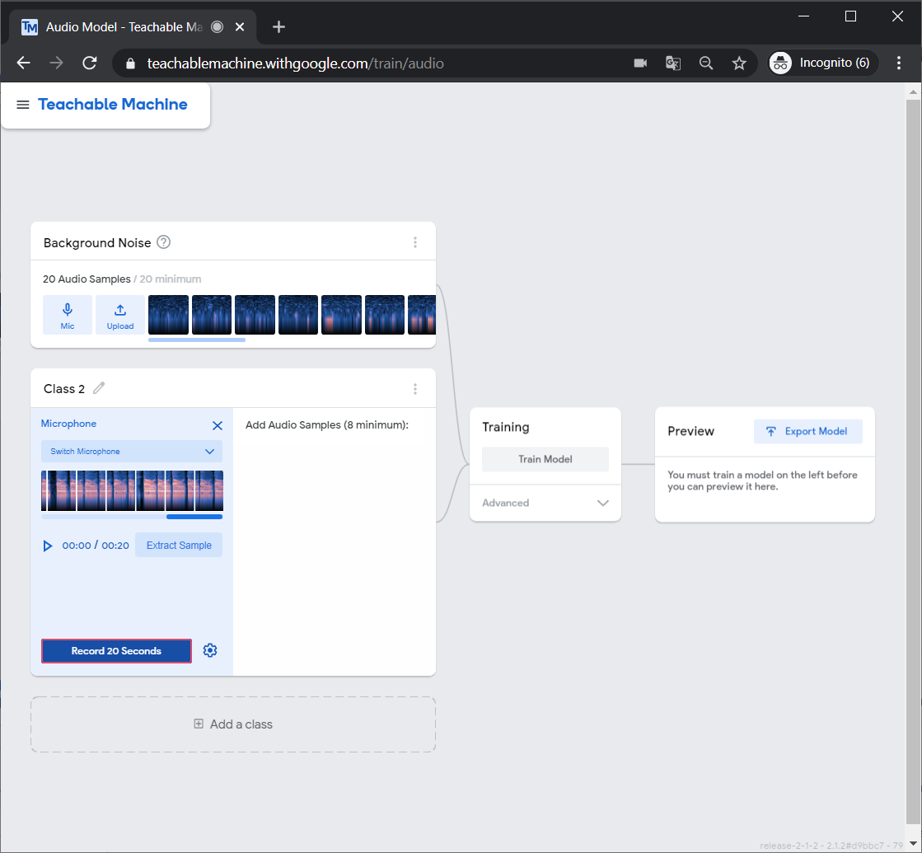Click the Training panel heading
Screen dimensions: 922x853
(506, 427)
